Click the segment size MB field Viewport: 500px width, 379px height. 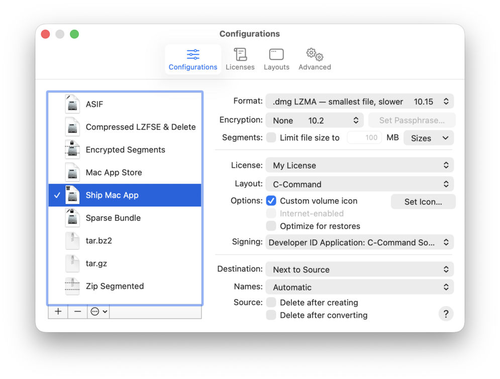(x=364, y=138)
